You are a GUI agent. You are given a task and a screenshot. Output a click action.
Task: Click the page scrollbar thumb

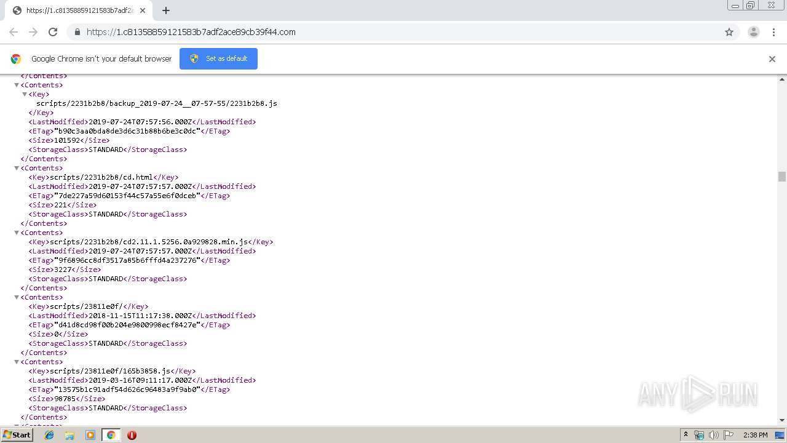tap(781, 177)
